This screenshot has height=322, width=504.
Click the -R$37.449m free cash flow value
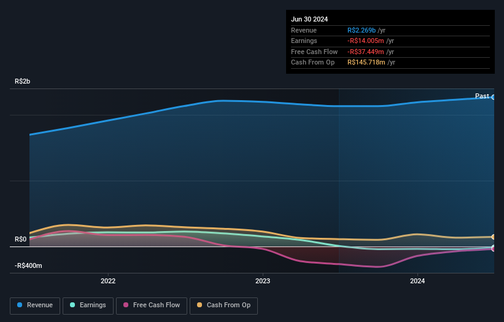coord(365,52)
